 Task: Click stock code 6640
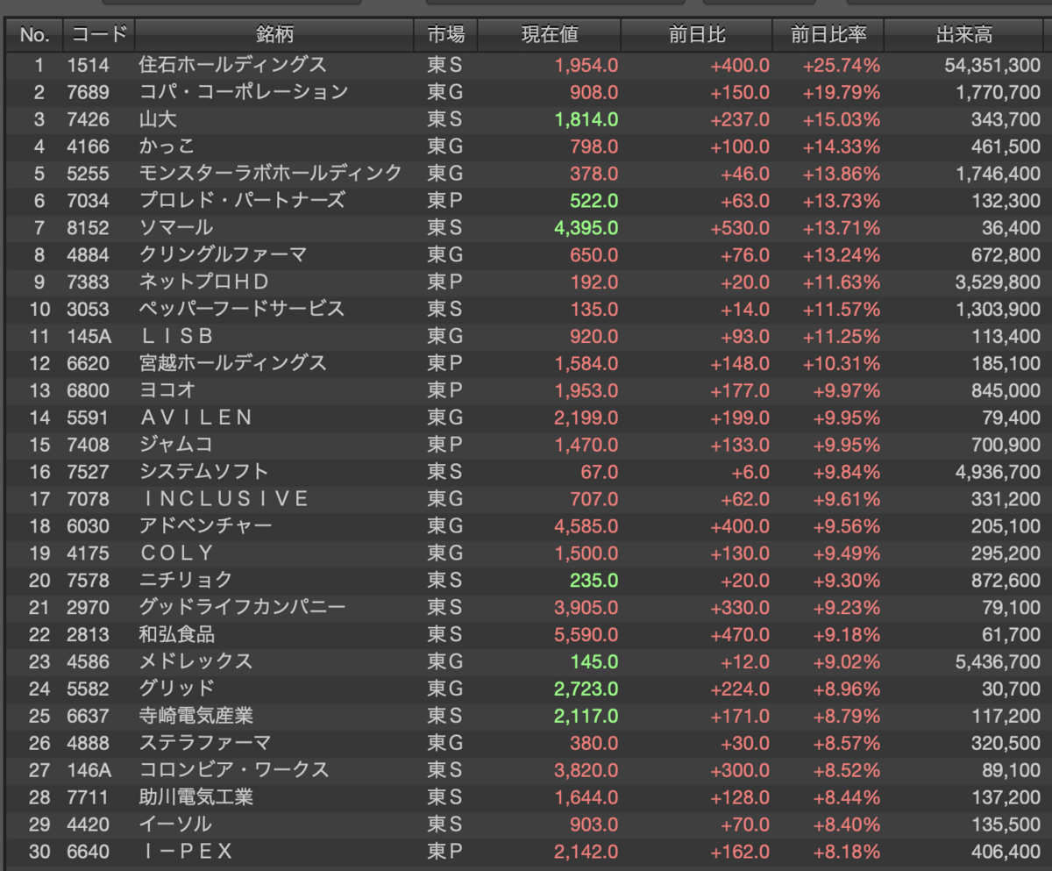[x=88, y=852]
